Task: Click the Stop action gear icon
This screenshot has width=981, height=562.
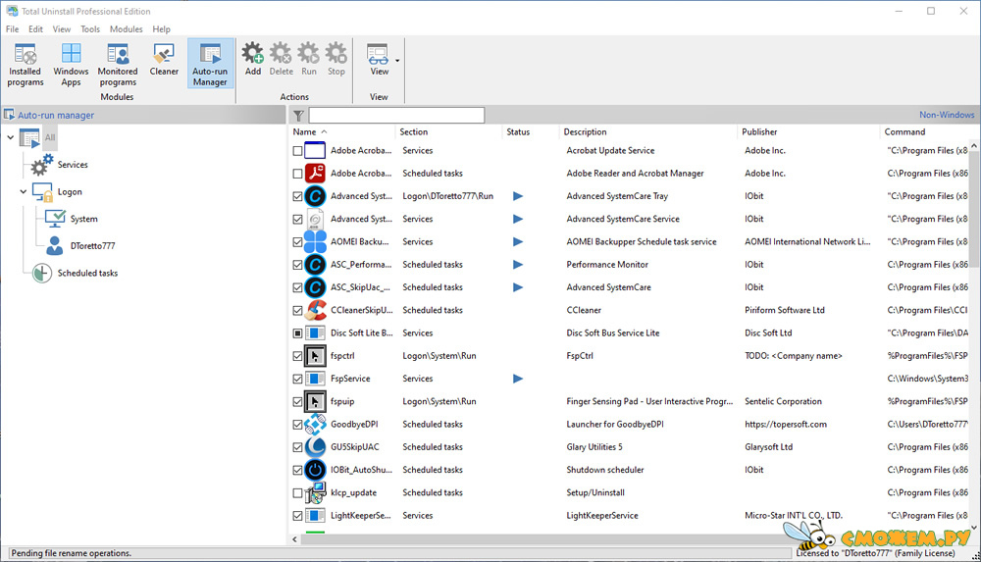Action: pyautogui.click(x=336, y=54)
